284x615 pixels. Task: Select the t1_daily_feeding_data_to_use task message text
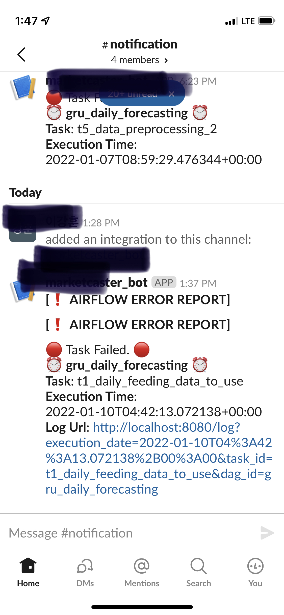pyautogui.click(x=144, y=381)
